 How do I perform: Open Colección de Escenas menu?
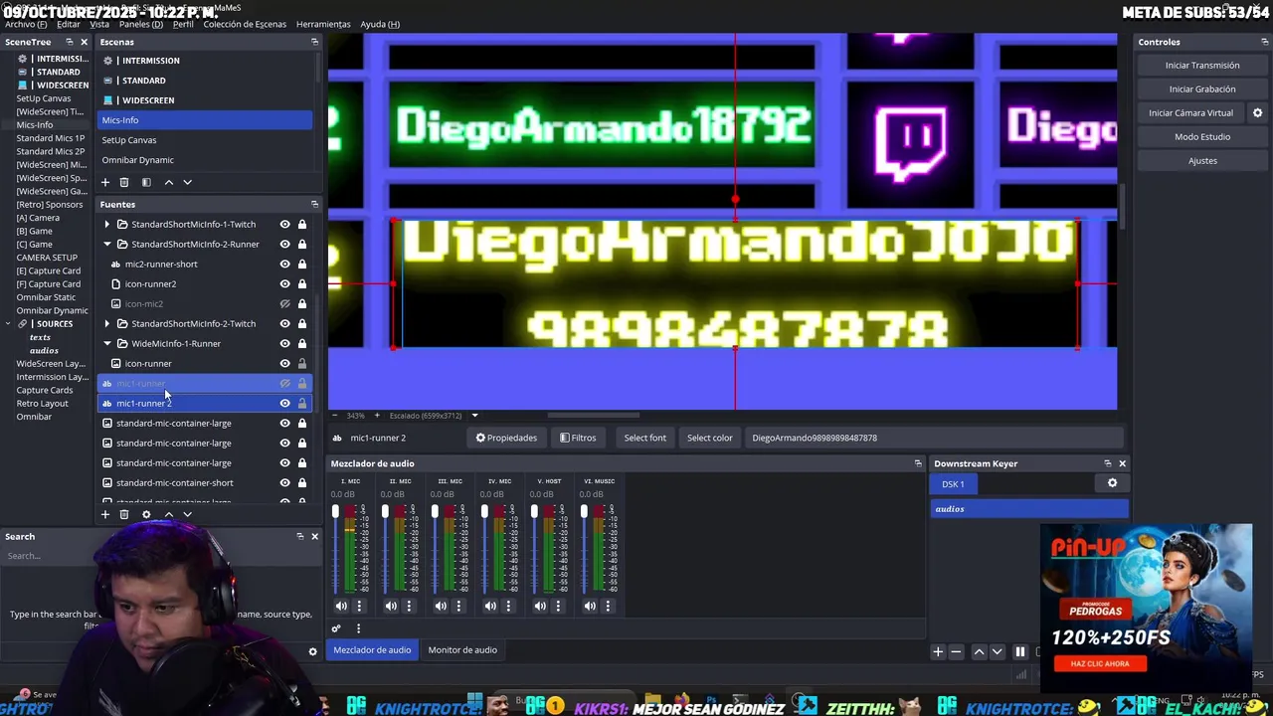[245, 24]
